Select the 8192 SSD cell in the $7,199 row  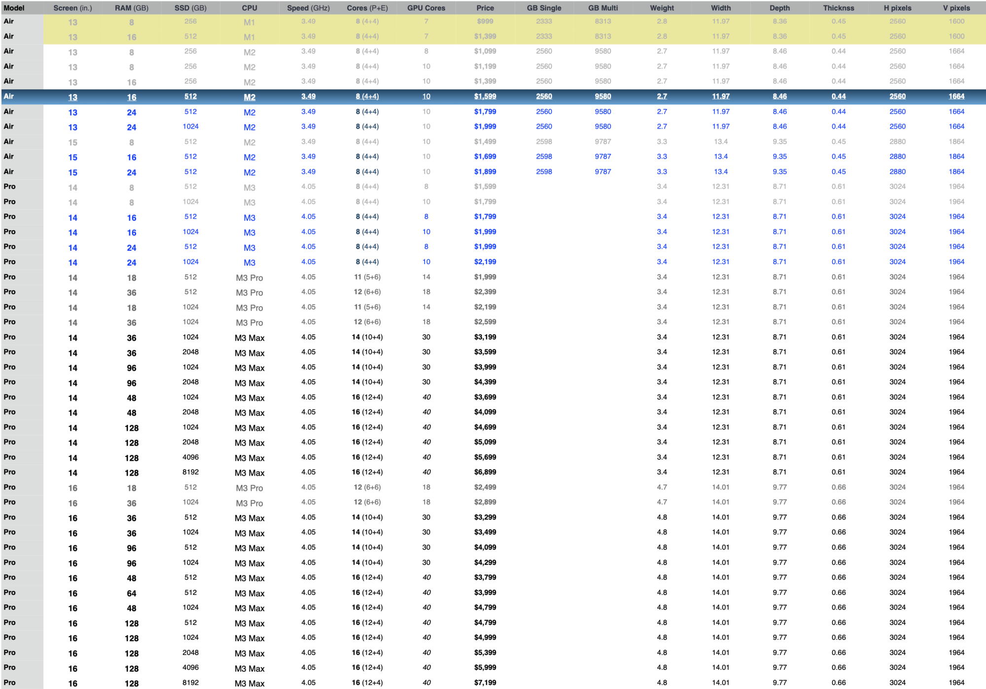(190, 683)
